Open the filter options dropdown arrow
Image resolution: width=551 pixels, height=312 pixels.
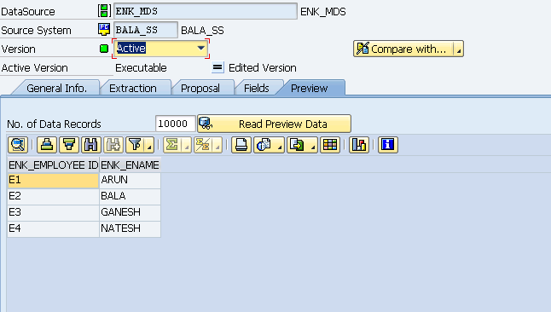(149, 145)
